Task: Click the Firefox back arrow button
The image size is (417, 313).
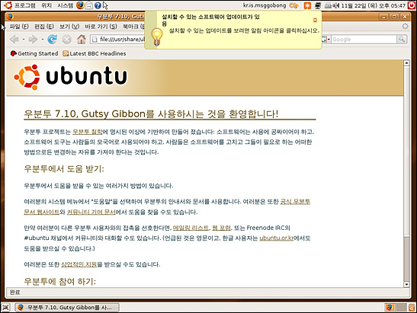Action: [x=14, y=40]
